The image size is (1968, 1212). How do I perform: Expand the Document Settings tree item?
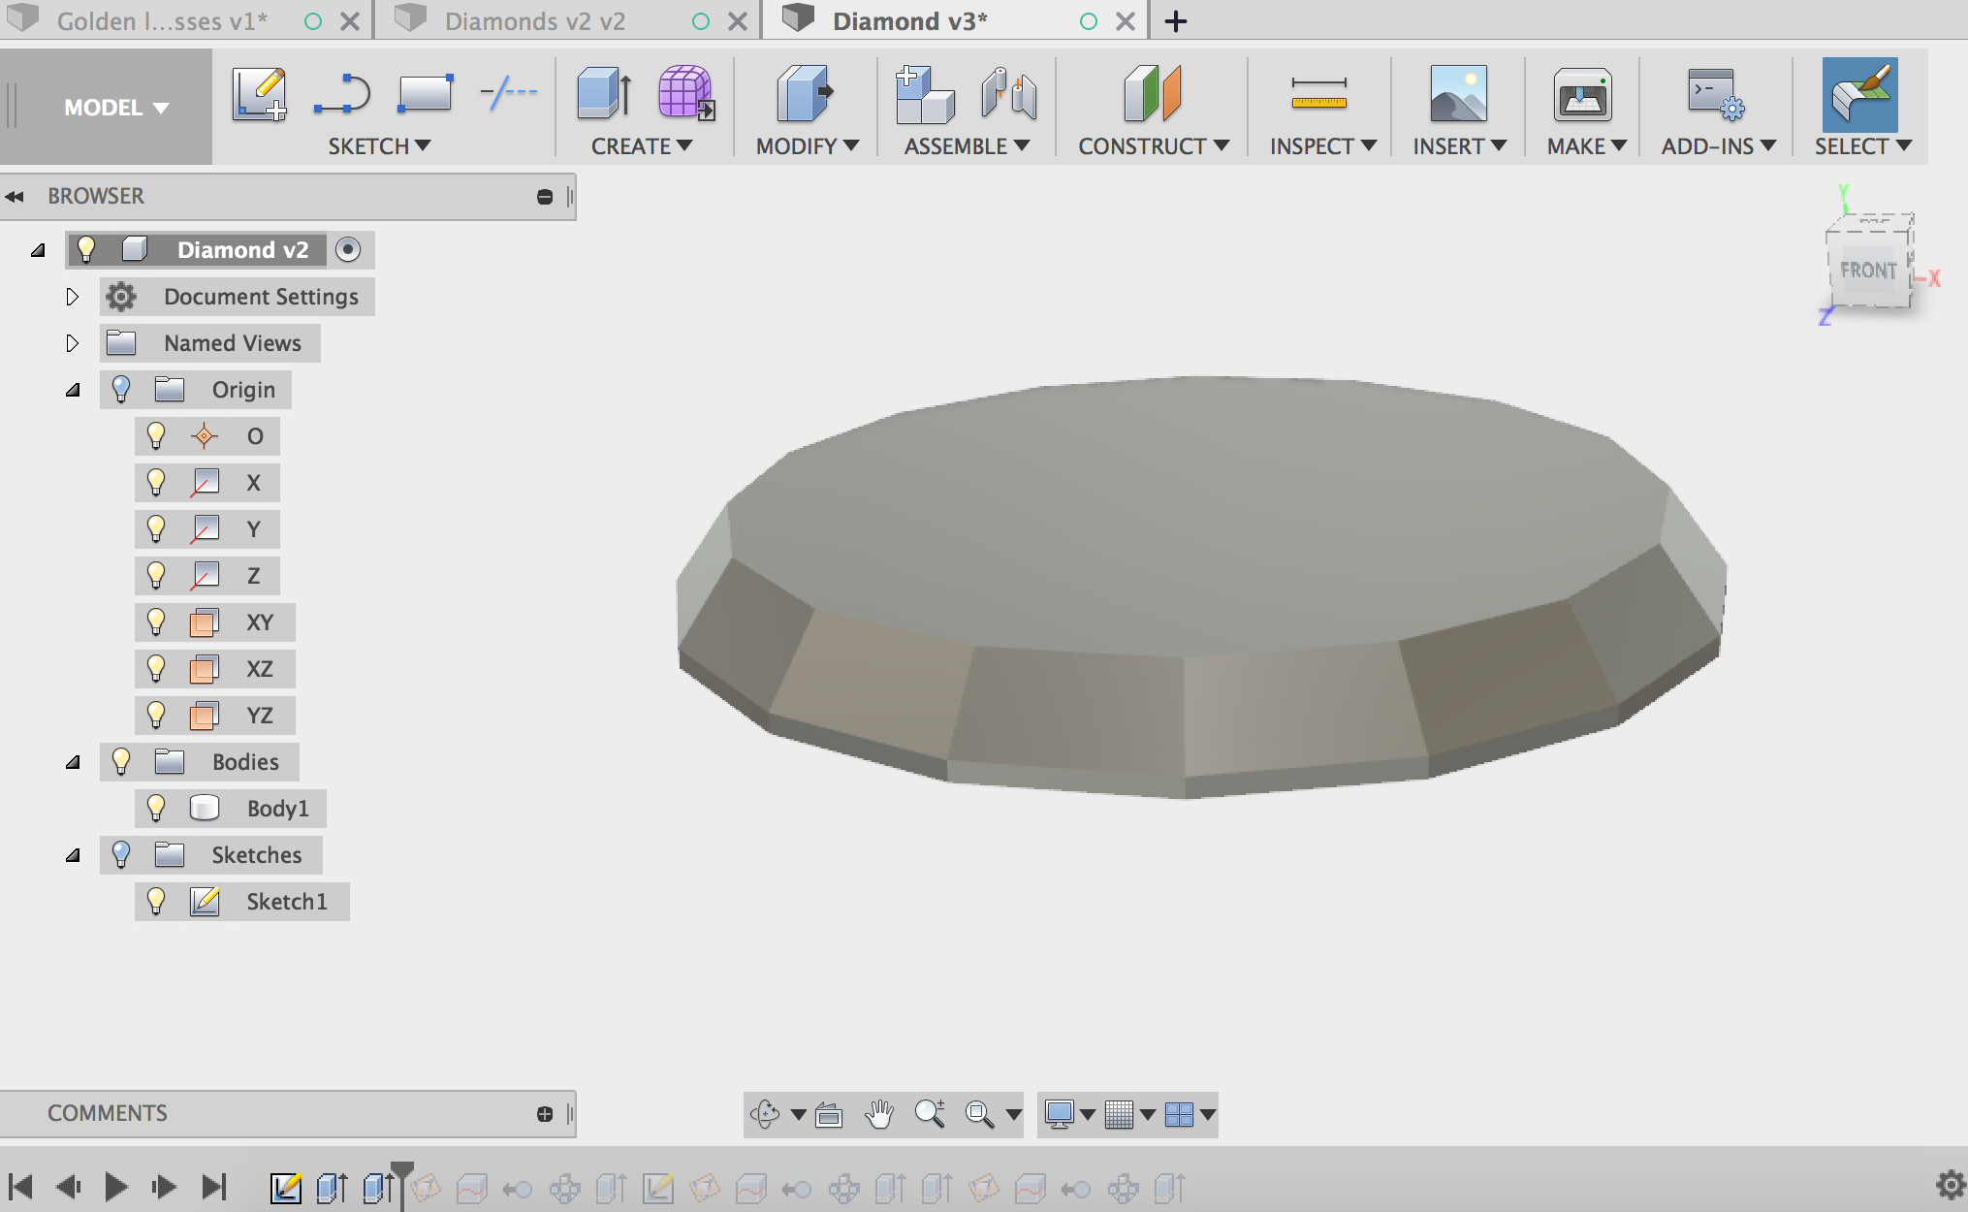point(73,297)
